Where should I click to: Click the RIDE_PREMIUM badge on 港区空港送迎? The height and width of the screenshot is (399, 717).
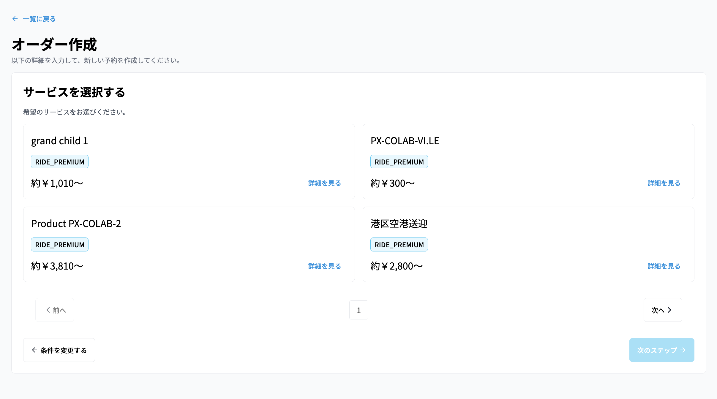399,244
